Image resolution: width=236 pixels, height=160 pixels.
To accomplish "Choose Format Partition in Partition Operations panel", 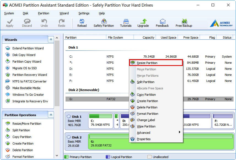I will pyautogui.click(x=20, y=157).
